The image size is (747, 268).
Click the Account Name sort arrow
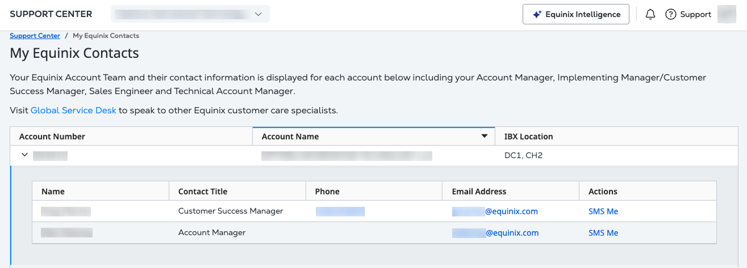[x=484, y=136]
